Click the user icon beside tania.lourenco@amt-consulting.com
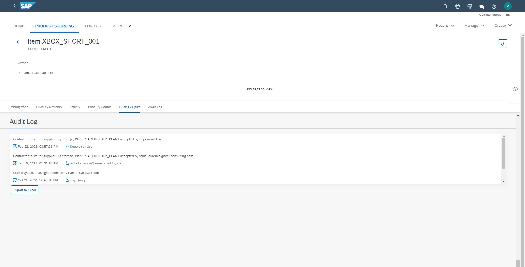 (x=67, y=163)
